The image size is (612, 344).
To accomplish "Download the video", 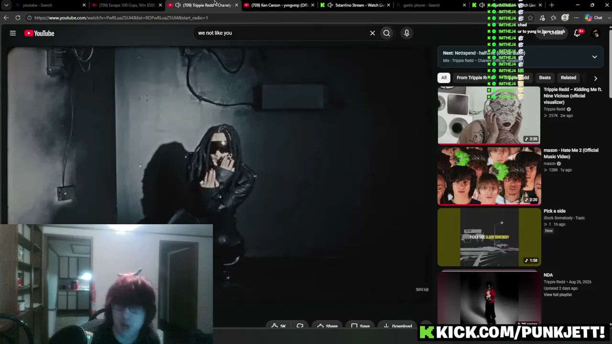I will 397,326.
